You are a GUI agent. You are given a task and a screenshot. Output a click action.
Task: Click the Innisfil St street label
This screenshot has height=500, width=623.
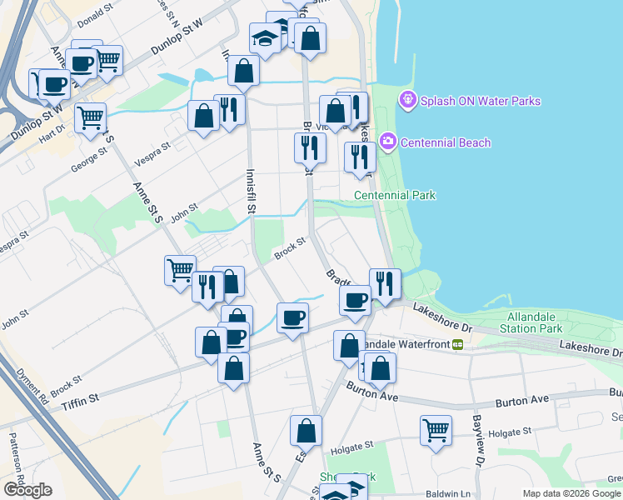coord(251,191)
